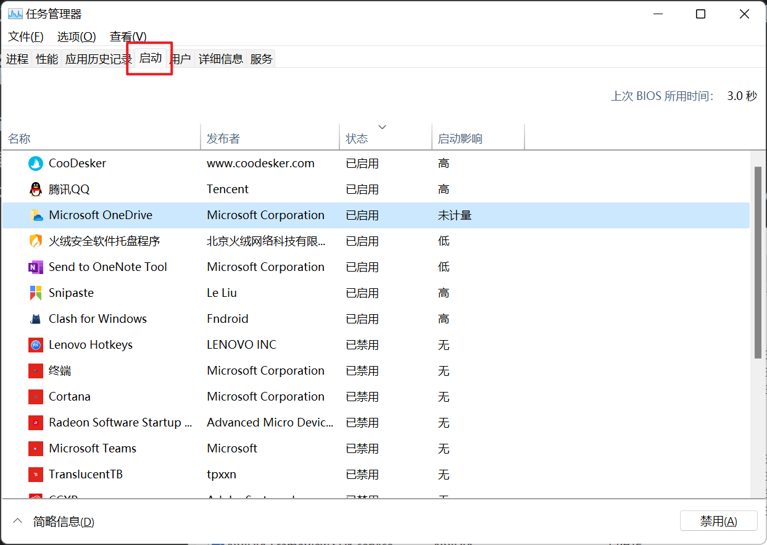The width and height of the screenshot is (767, 545).
Task: Select the 腾讯QQ name text
Action: coord(69,189)
